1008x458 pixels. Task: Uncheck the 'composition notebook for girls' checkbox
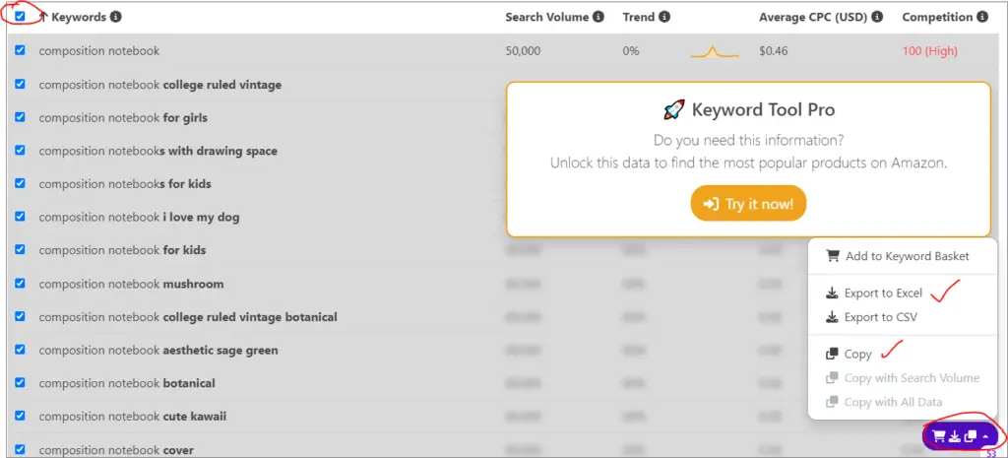click(20, 117)
